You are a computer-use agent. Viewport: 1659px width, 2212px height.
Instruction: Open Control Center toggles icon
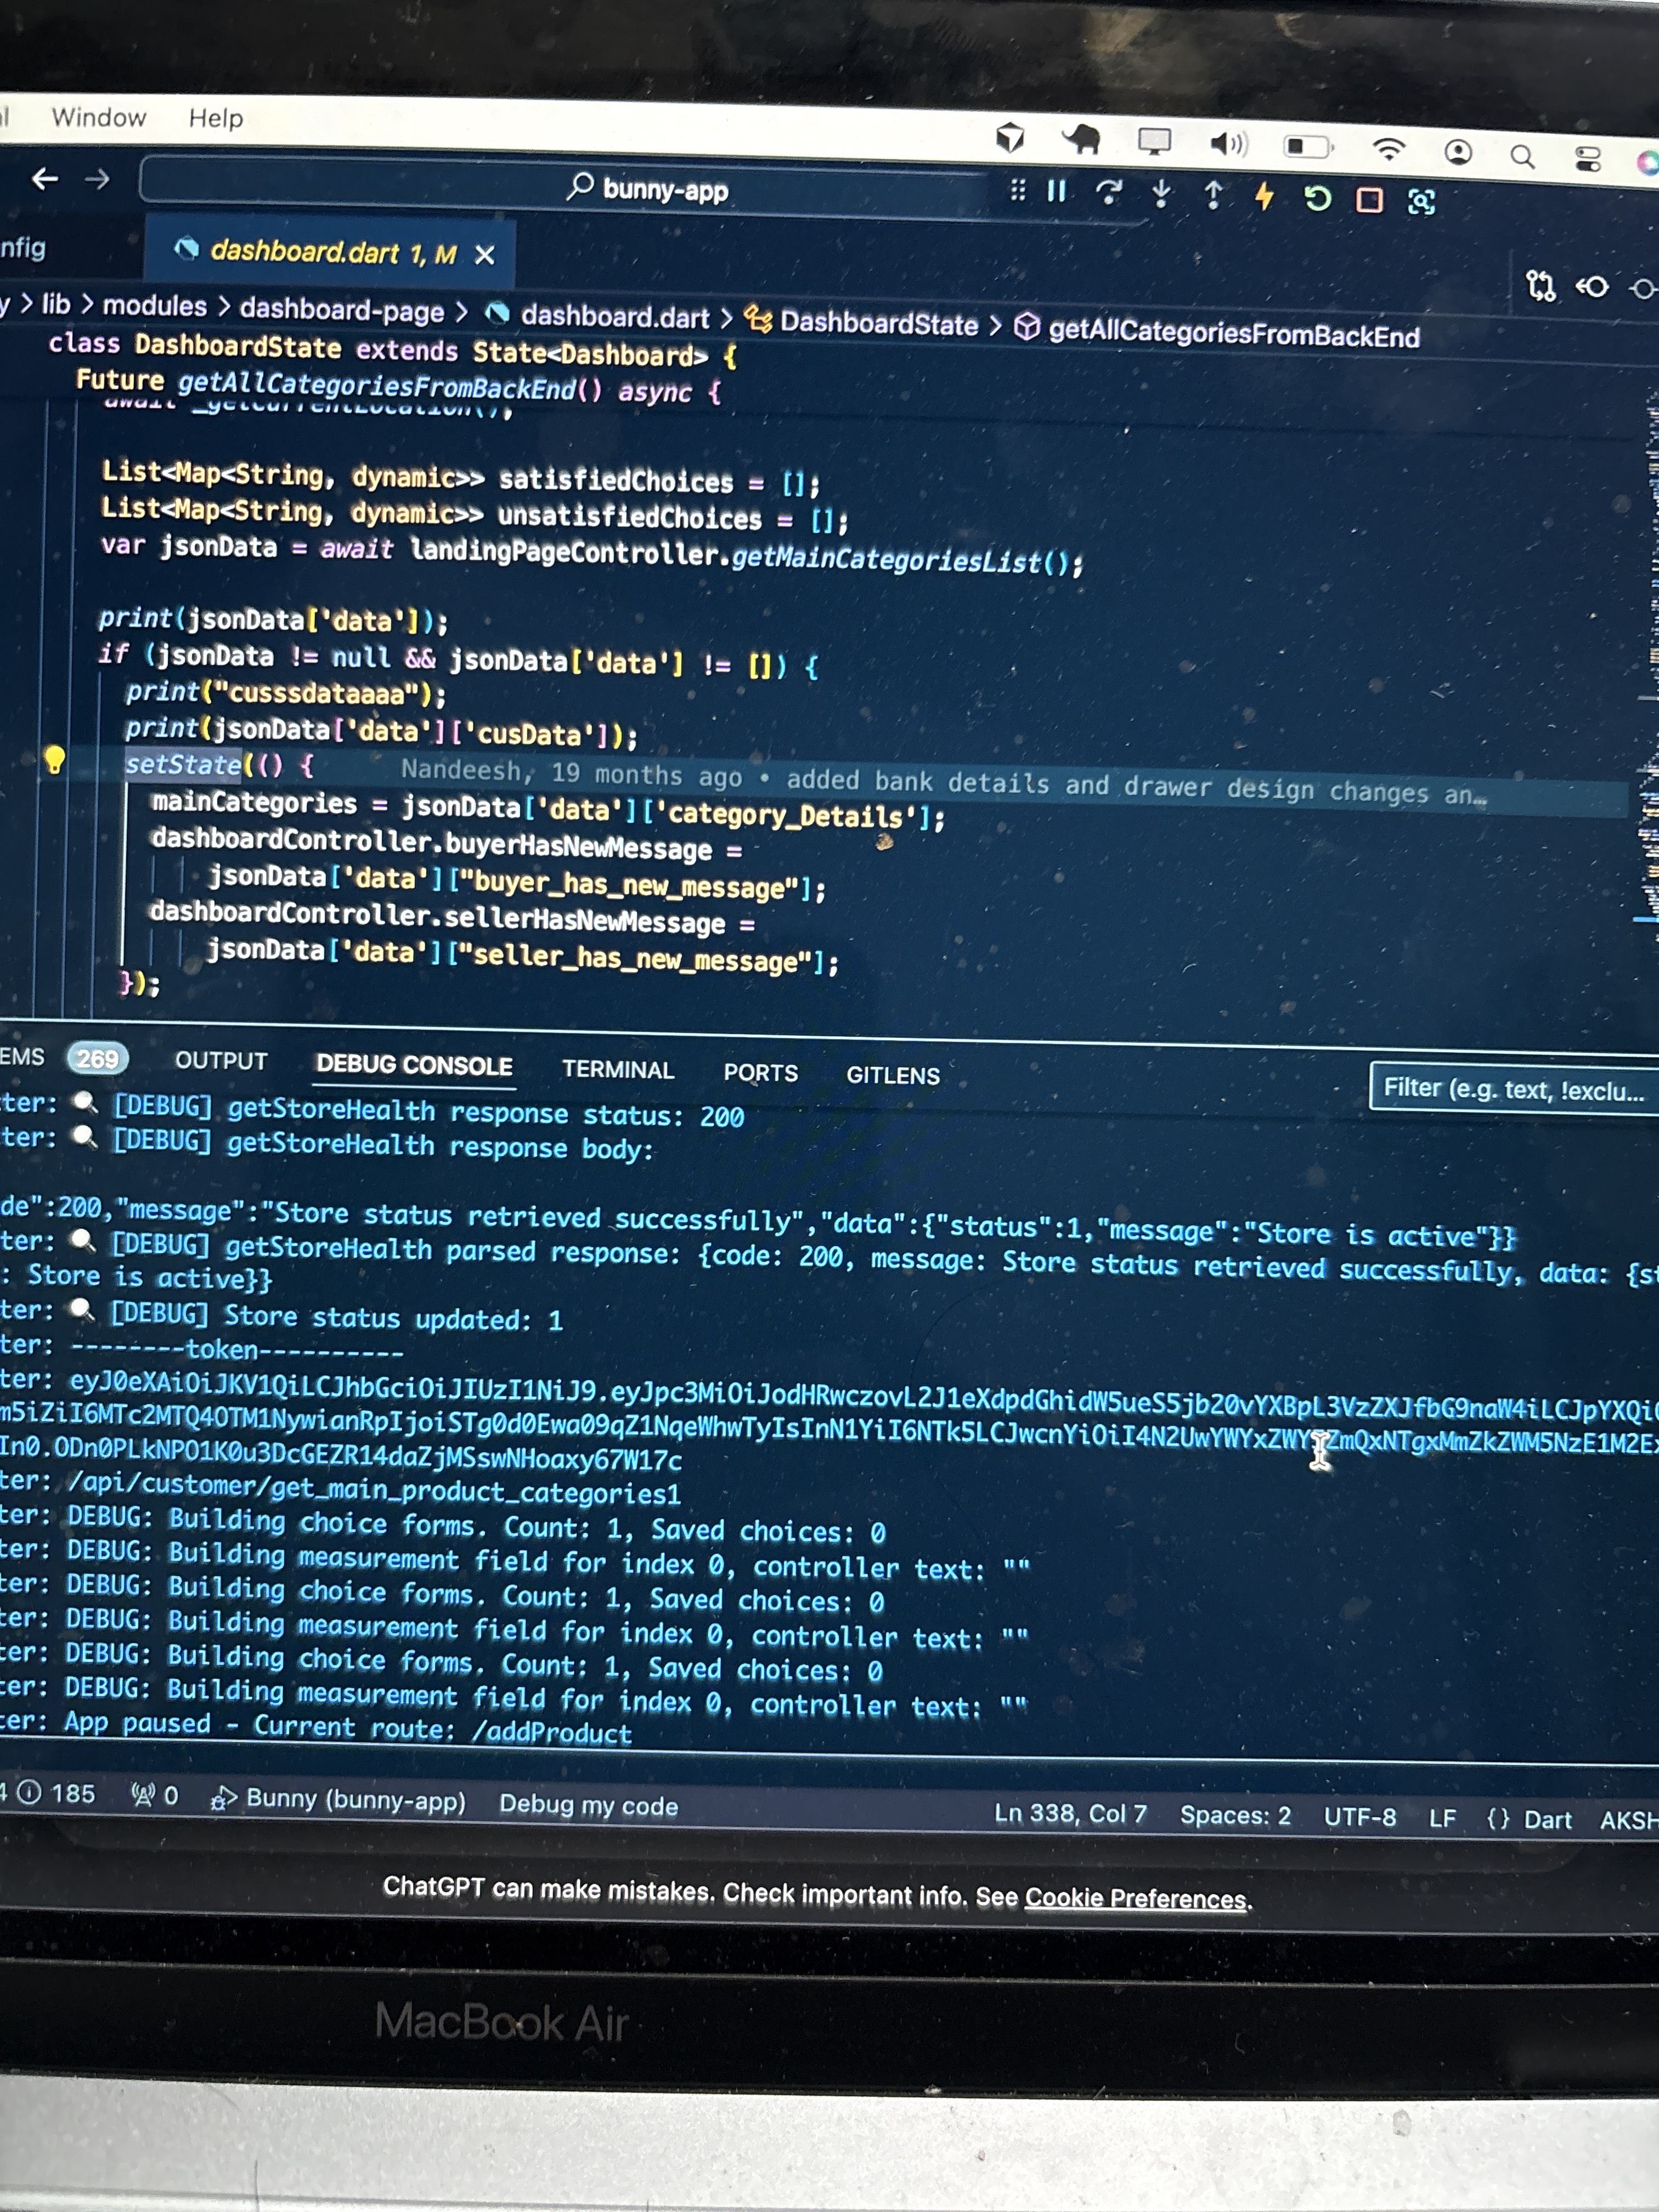point(1587,158)
